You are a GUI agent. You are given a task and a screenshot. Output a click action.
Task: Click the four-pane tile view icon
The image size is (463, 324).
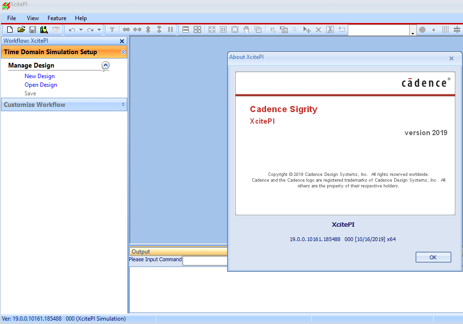197,30
